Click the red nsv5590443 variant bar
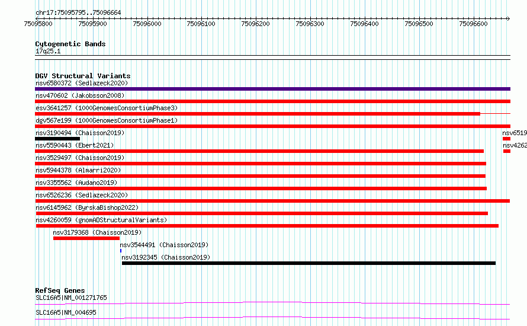The width and height of the screenshot is (527, 326). click(x=259, y=151)
